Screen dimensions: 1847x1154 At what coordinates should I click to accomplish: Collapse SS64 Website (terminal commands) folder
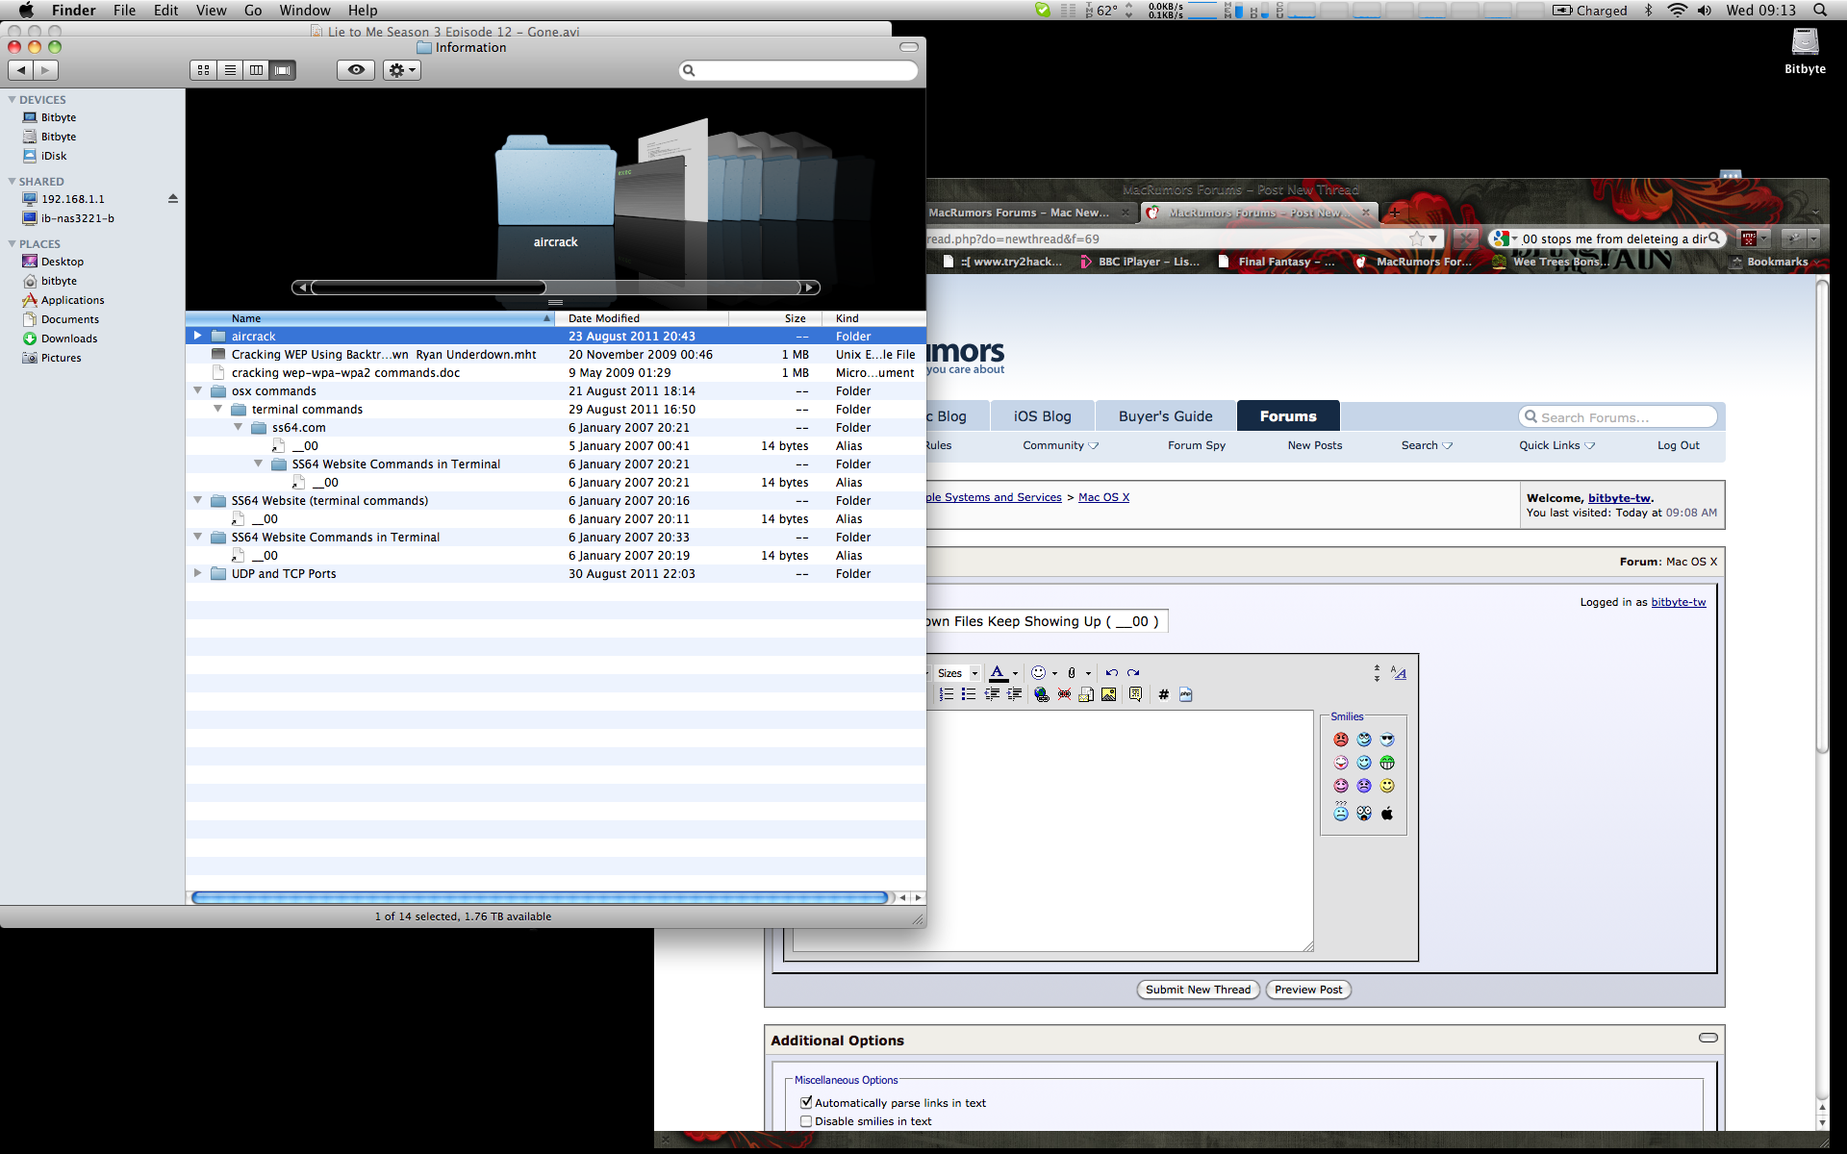pos(197,500)
